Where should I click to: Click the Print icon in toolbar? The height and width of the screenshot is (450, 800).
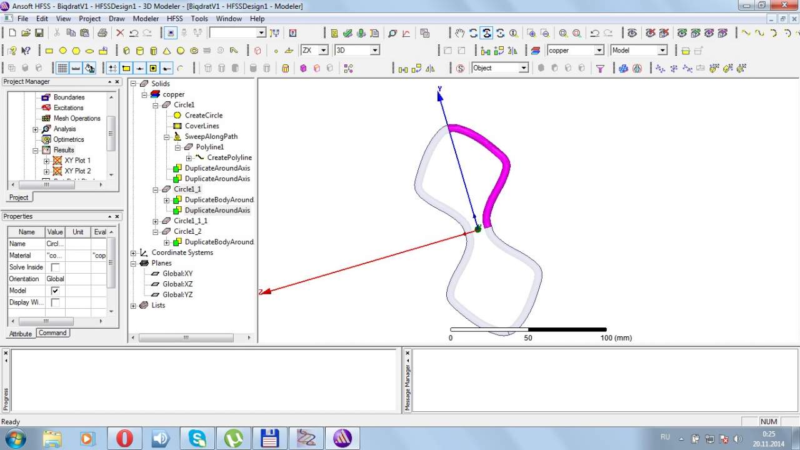pyautogui.click(x=102, y=33)
